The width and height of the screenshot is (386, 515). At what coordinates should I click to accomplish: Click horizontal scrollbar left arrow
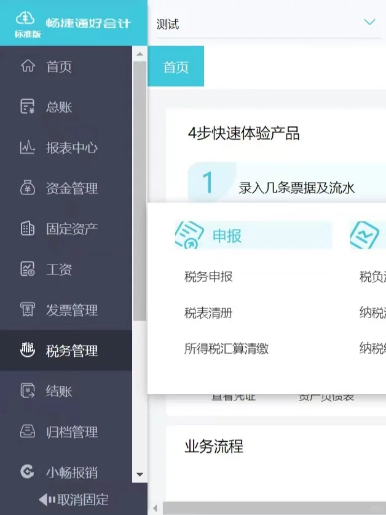coord(156,508)
